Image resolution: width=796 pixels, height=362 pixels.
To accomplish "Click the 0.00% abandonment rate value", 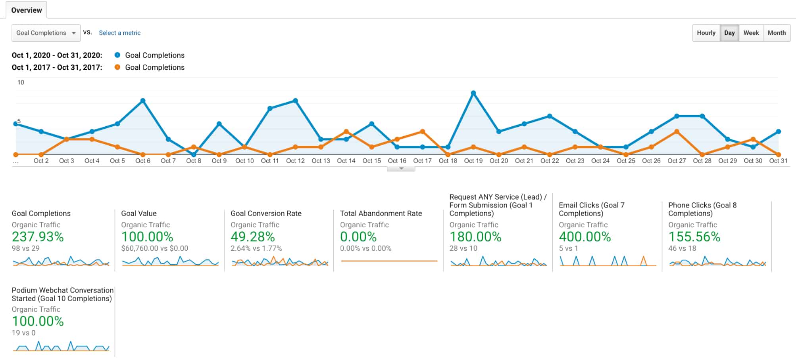I will 358,236.
